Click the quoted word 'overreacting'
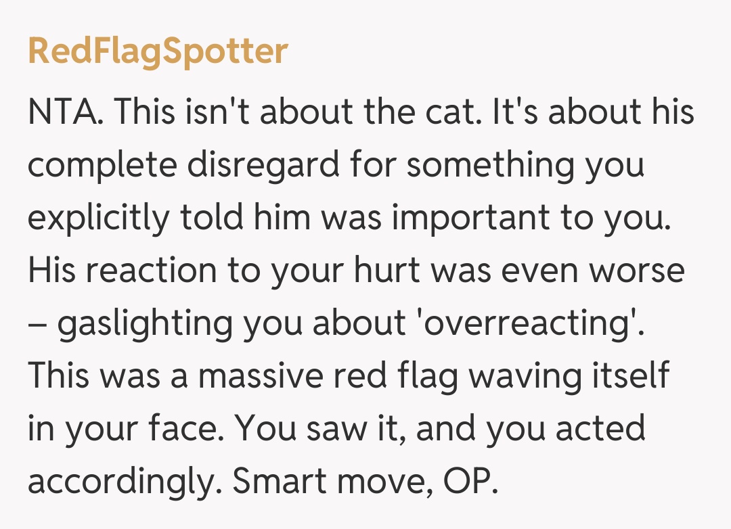Viewport: 731px width, 529px height. (525, 324)
